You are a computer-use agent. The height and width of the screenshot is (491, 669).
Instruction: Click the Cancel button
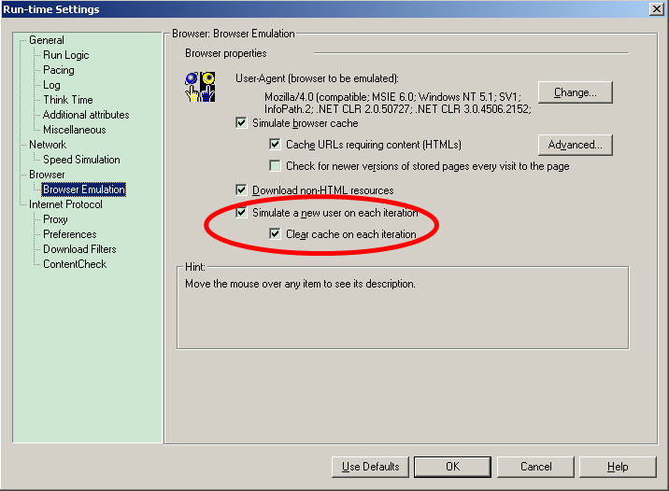[x=536, y=467]
